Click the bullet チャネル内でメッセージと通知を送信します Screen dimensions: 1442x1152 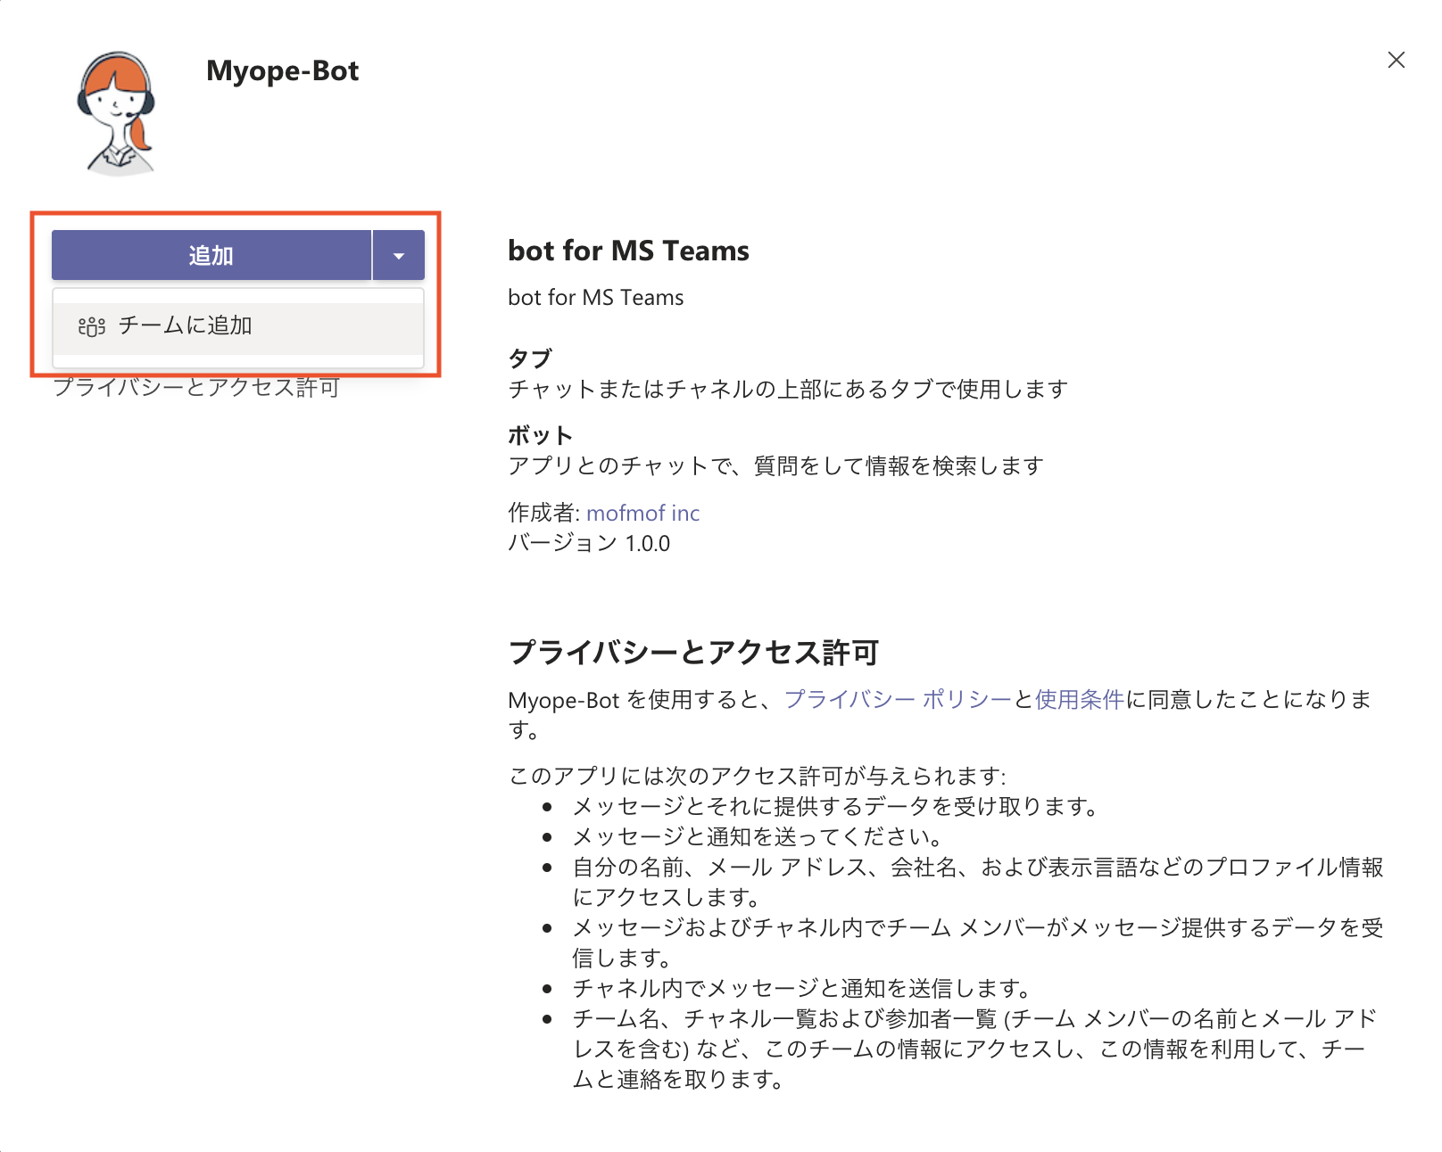coord(801,988)
